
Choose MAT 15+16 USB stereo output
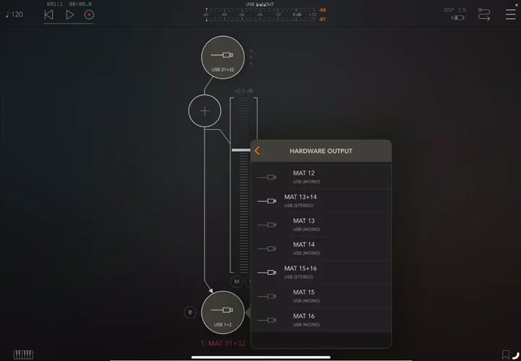pyautogui.click(x=321, y=272)
